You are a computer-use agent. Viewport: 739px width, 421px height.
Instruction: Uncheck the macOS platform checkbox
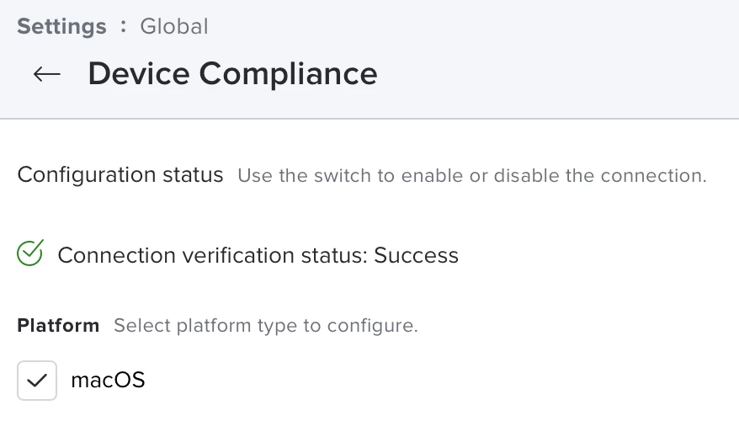pos(37,381)
